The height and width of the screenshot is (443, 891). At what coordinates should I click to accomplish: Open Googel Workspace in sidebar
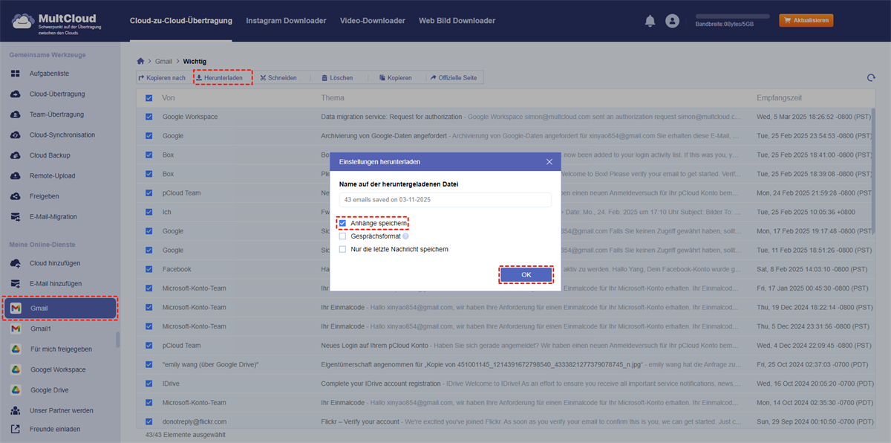tap(58, 369)
